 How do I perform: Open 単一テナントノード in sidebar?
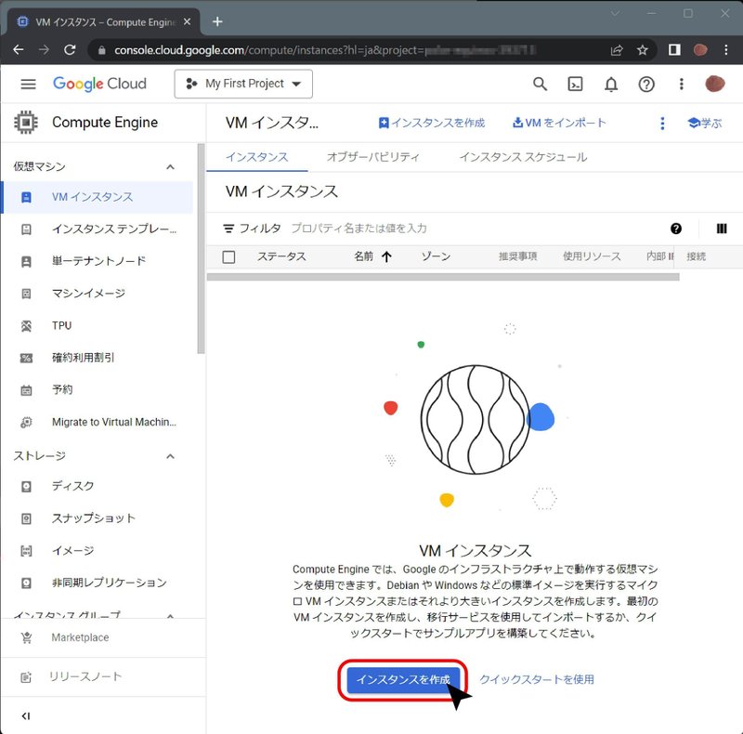(98, 261)
